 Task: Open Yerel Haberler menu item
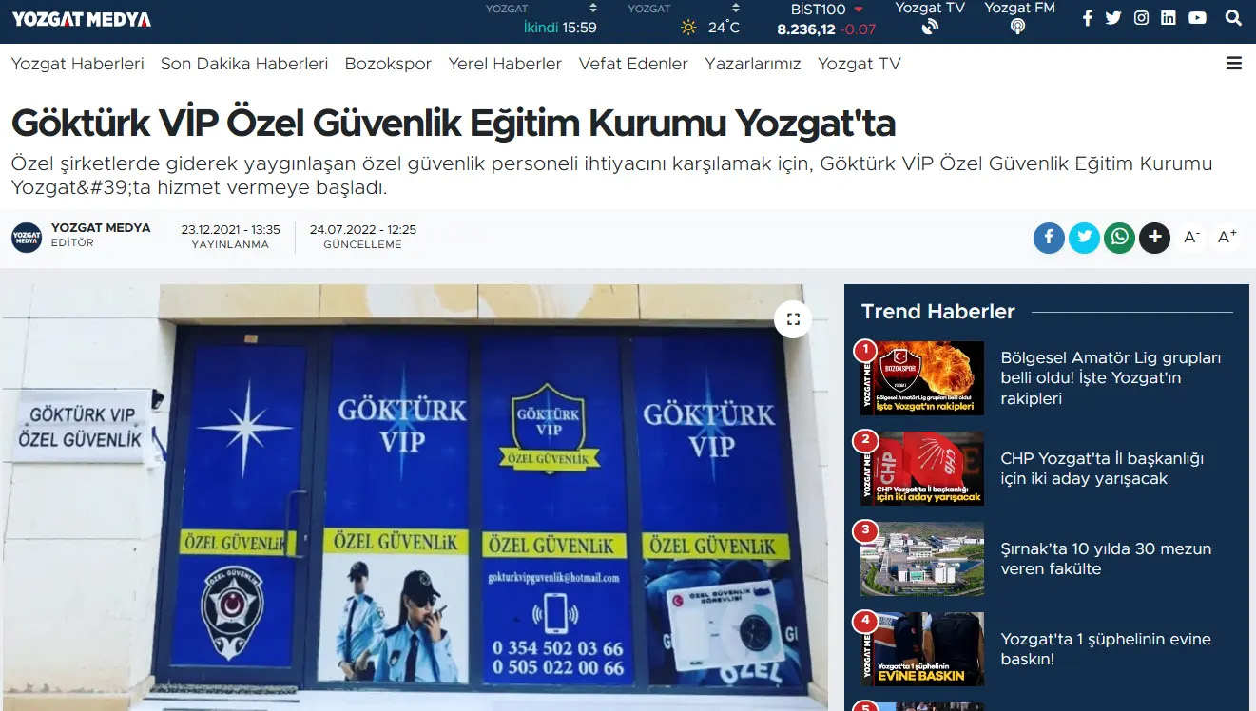[505, 64]
